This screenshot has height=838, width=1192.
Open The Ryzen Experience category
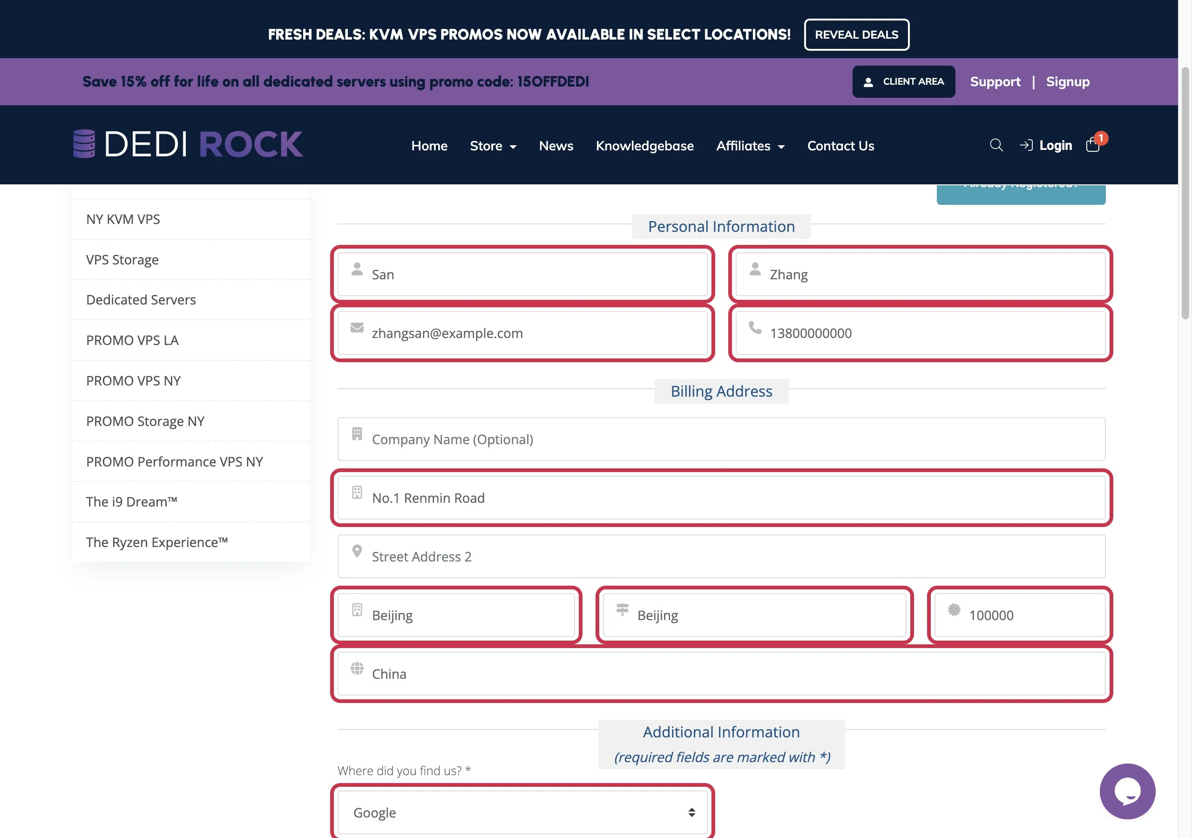(x=190, y=542)
